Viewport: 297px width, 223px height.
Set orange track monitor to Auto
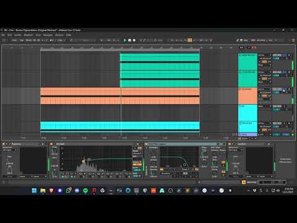[x=264, y=95]
